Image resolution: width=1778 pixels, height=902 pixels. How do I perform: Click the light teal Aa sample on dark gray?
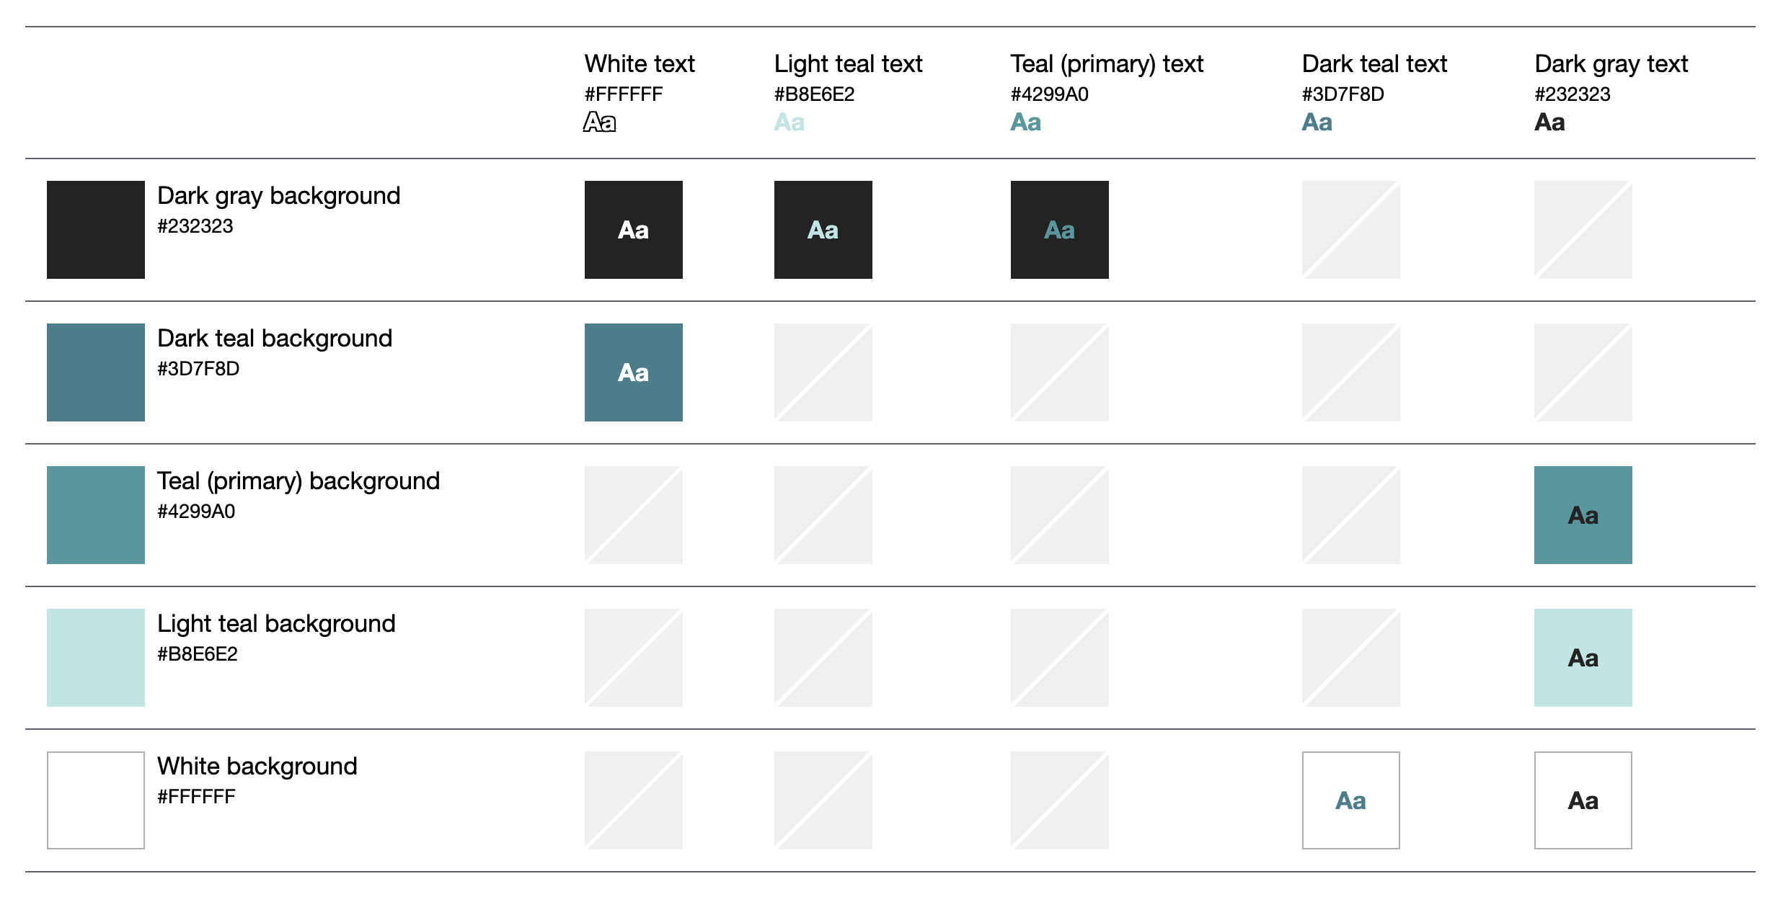(x=823, y=230)
